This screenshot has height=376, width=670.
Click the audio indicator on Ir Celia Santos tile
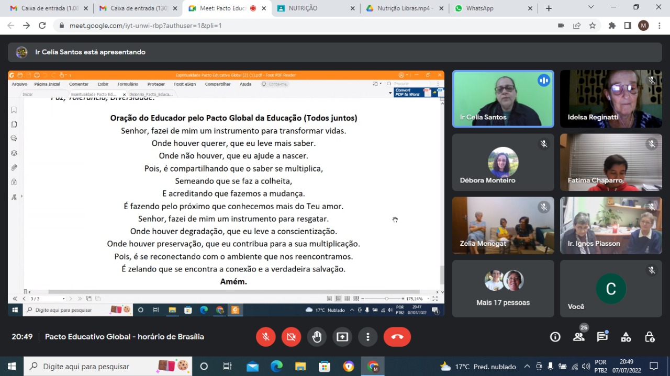point(544,81)
